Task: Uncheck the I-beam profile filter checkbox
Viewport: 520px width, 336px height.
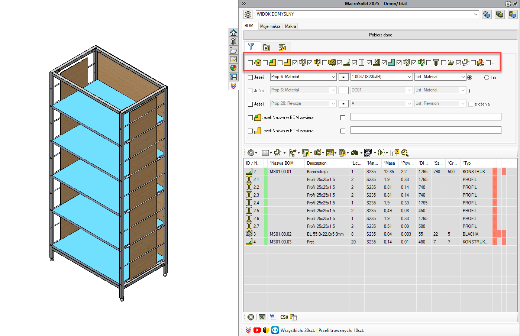Action: (x=354, y=63)
